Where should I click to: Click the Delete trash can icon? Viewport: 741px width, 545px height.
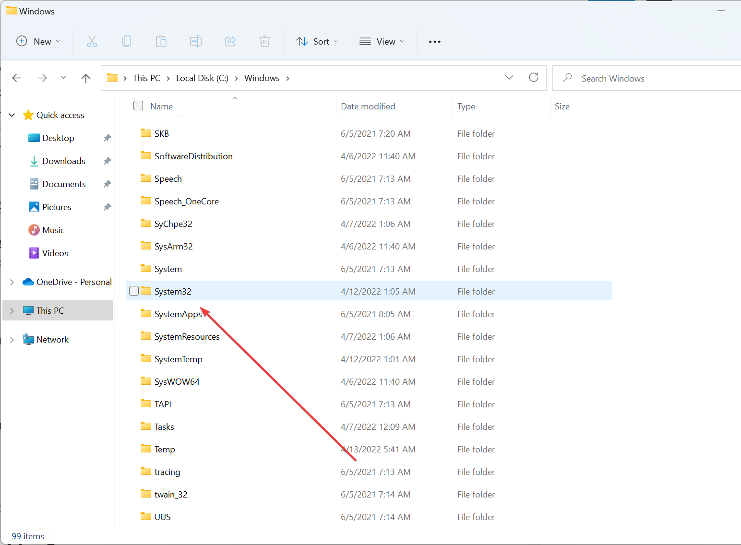click(265, 42)
